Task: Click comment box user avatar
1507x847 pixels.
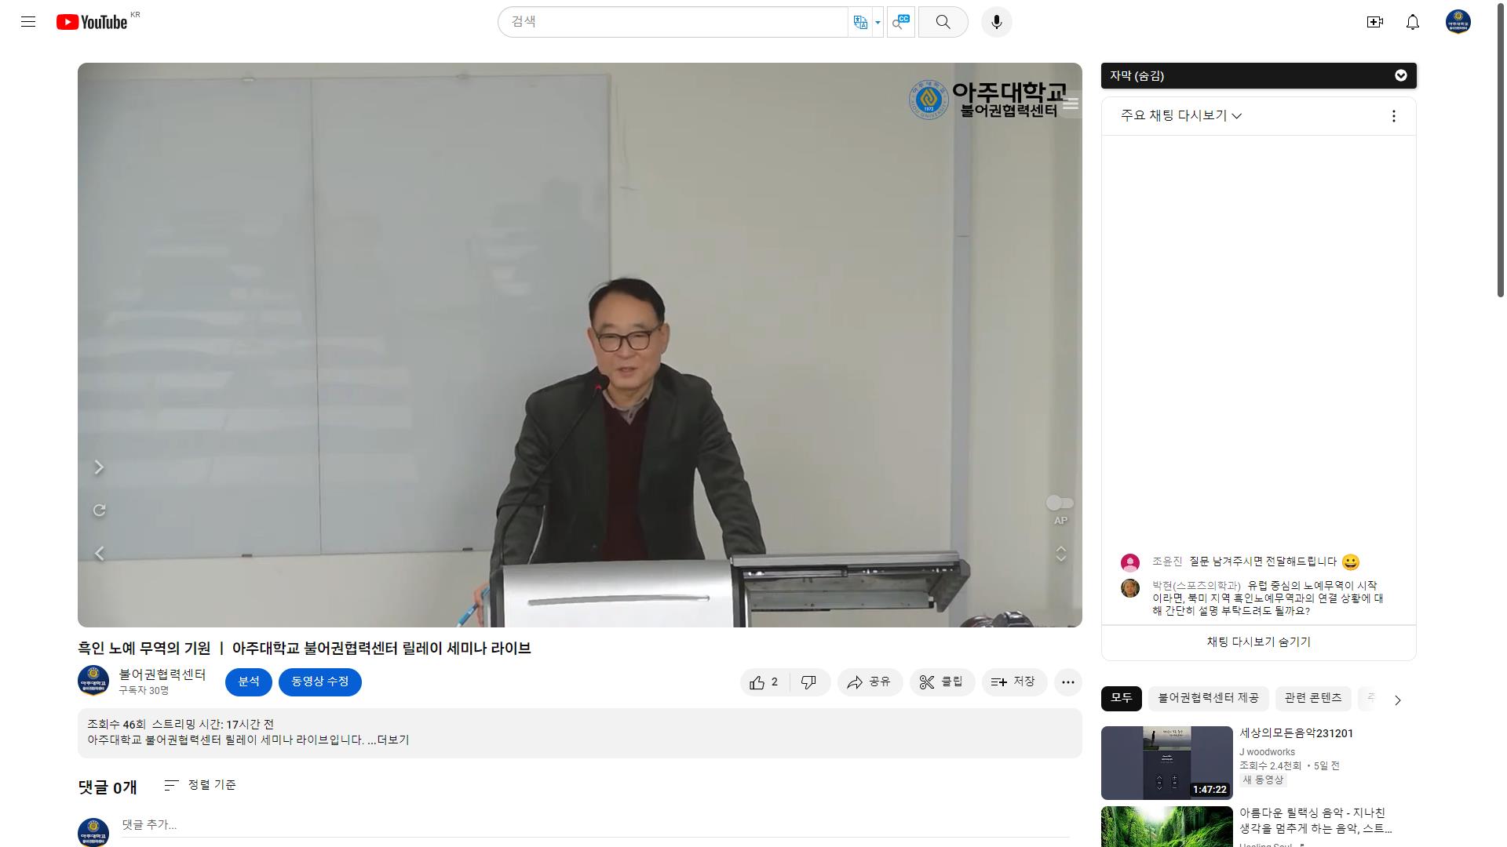Action: click(93, 831)
